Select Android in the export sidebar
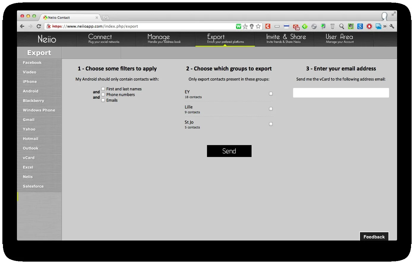The image size is (414, 264). (39, 91)
